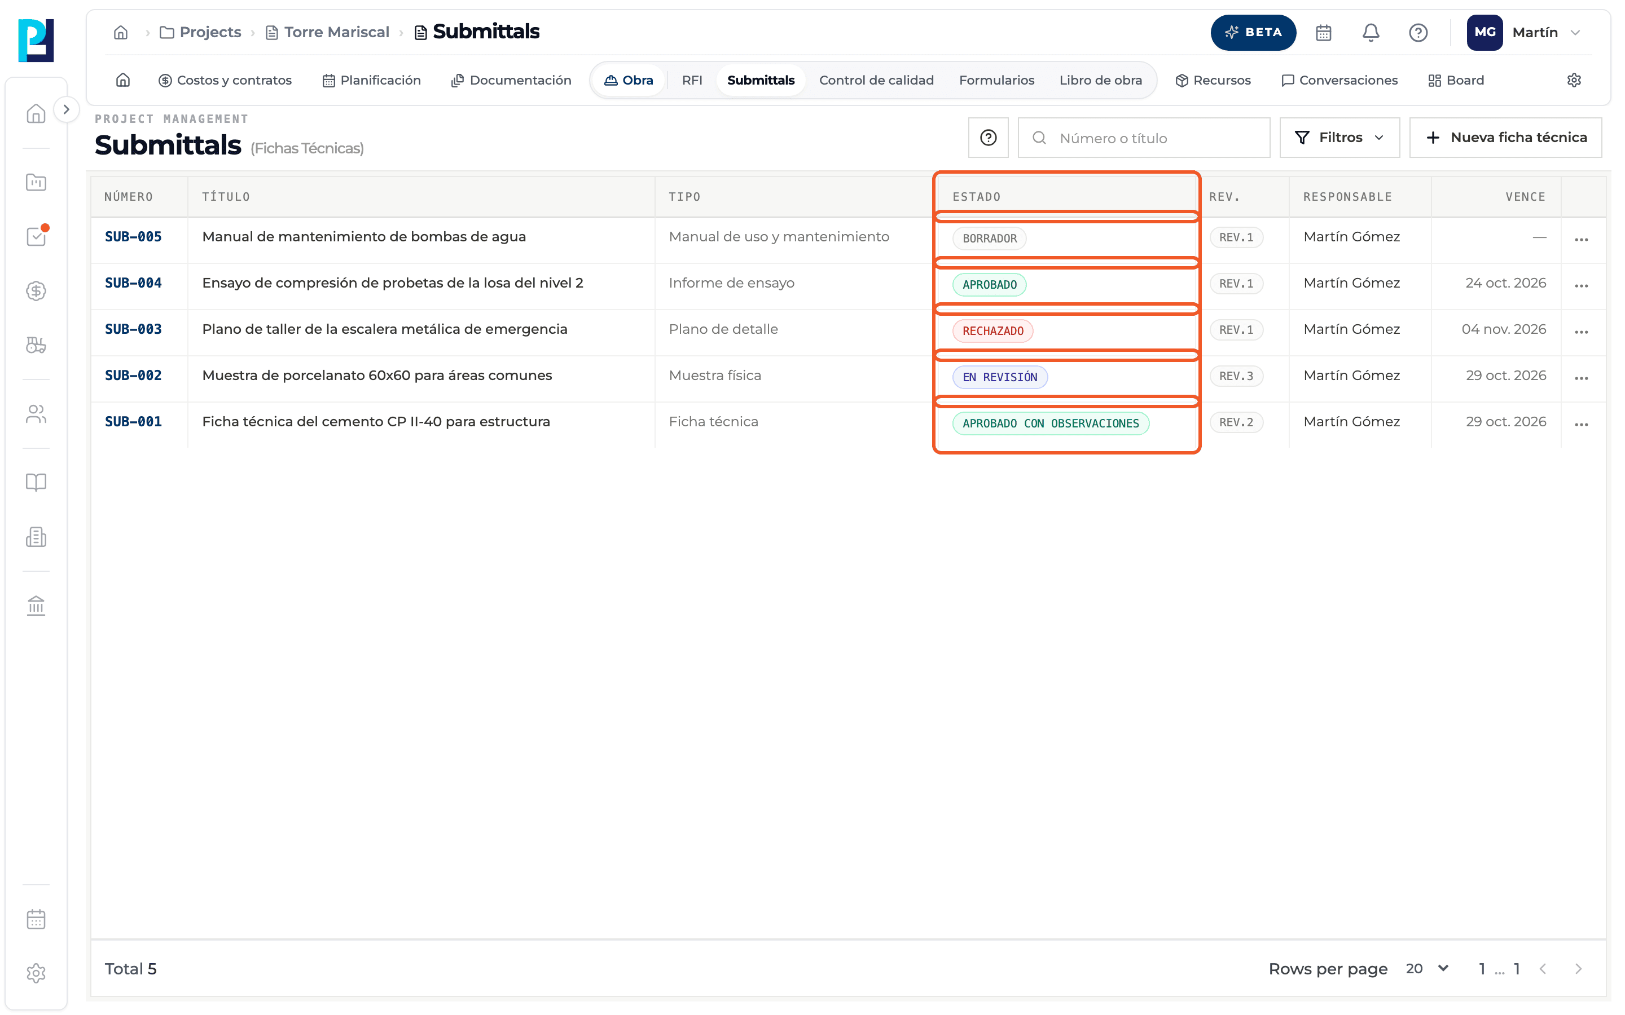The image size is (1625, 1015).
Task: Open the bank institution icon in sidebar
Action: coord(36,606)
